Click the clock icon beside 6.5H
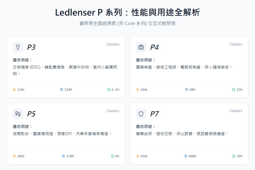The height and width of the screenshot is (170, 255). tap(109, 90)
